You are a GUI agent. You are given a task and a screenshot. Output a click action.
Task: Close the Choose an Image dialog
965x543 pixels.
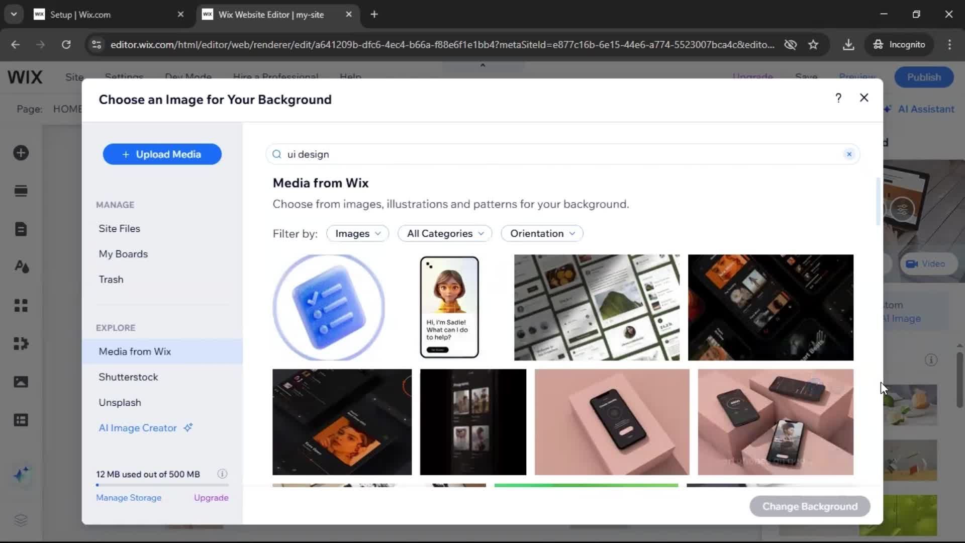pyautogui.click(x=864, y=98)
